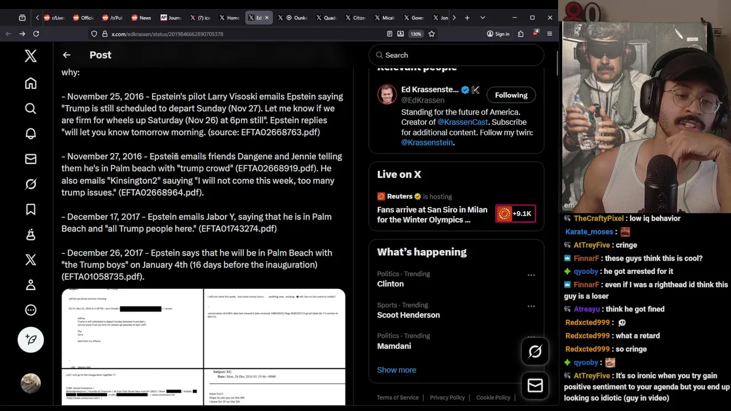This screenshot has height=411, width=731.
Task: Open top-right email screenshot in post
Action: pos(275,328)
